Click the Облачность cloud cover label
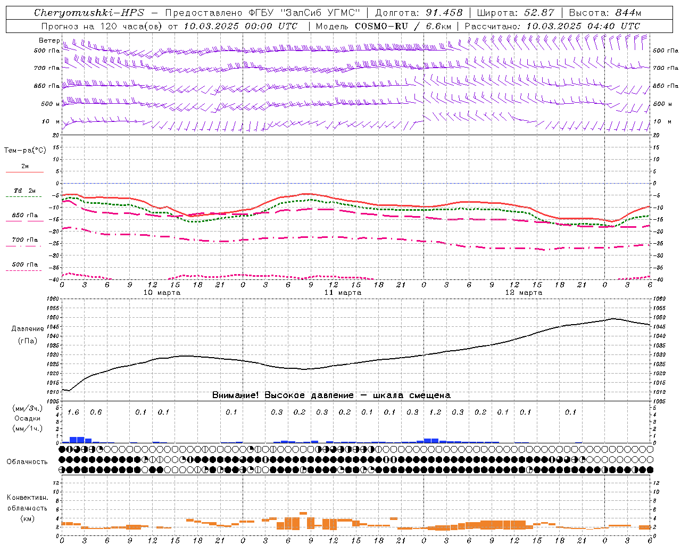Image resolution: width=681 pixels, height=545 pixels. [27, 461]
